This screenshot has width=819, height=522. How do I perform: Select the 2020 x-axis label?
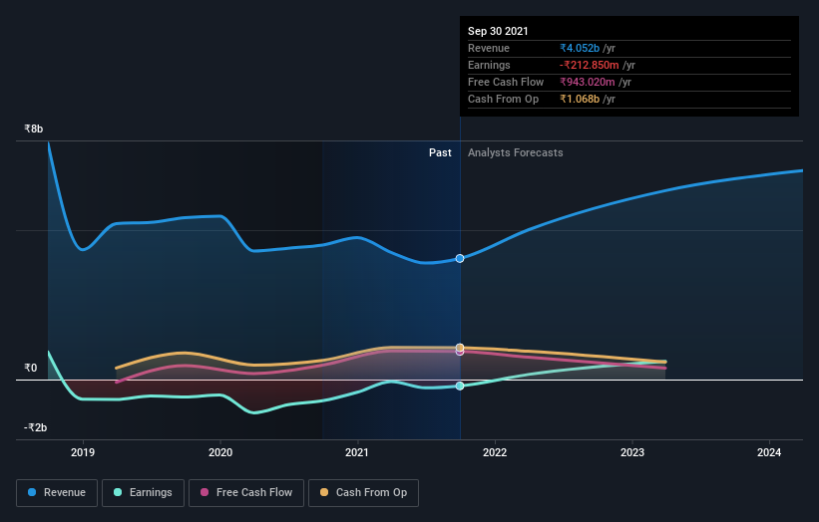coord(220,452)
